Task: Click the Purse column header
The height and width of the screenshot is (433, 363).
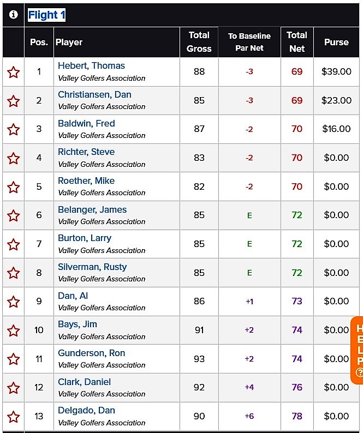Action: 336,42
